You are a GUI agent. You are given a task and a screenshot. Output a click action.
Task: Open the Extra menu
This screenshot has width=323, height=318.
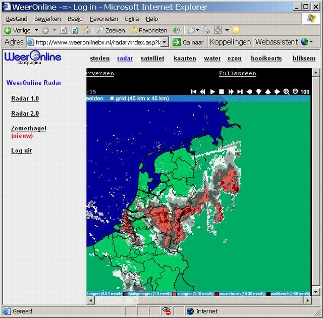pyautogui.click(x=132, y=19)
